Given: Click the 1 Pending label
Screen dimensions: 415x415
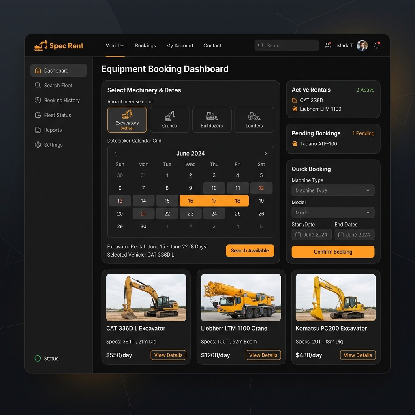Looking at the screenshot, I should click(x=363, y=133).
